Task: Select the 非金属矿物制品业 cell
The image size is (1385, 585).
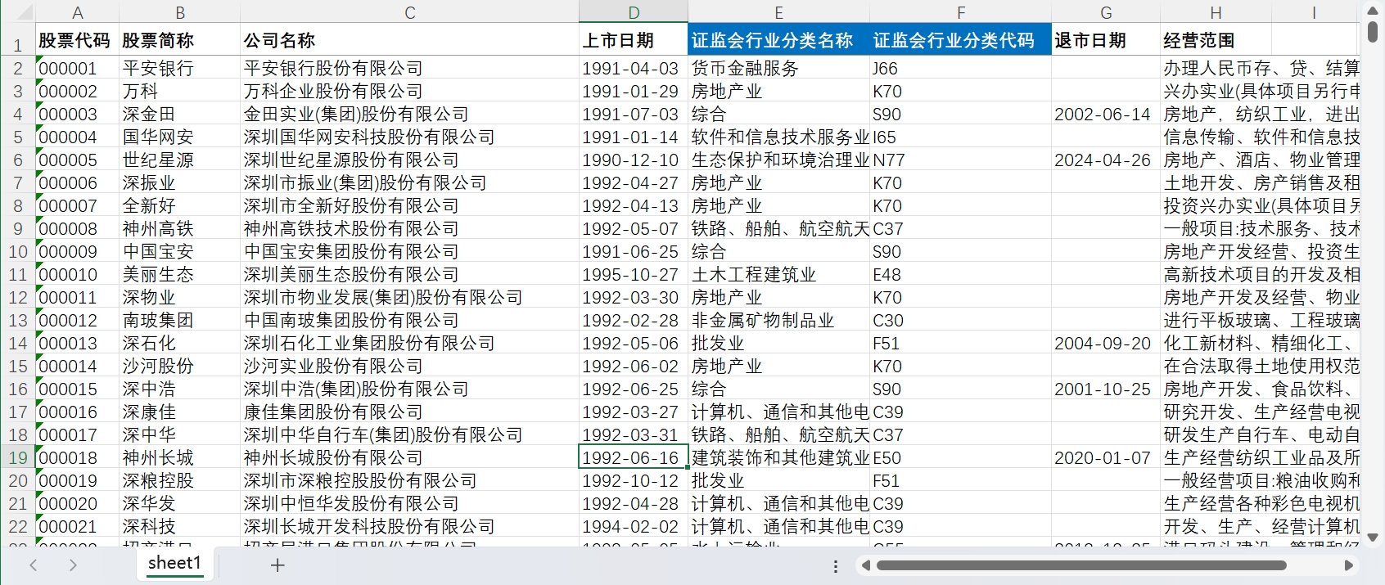Action: coord(778,321)
